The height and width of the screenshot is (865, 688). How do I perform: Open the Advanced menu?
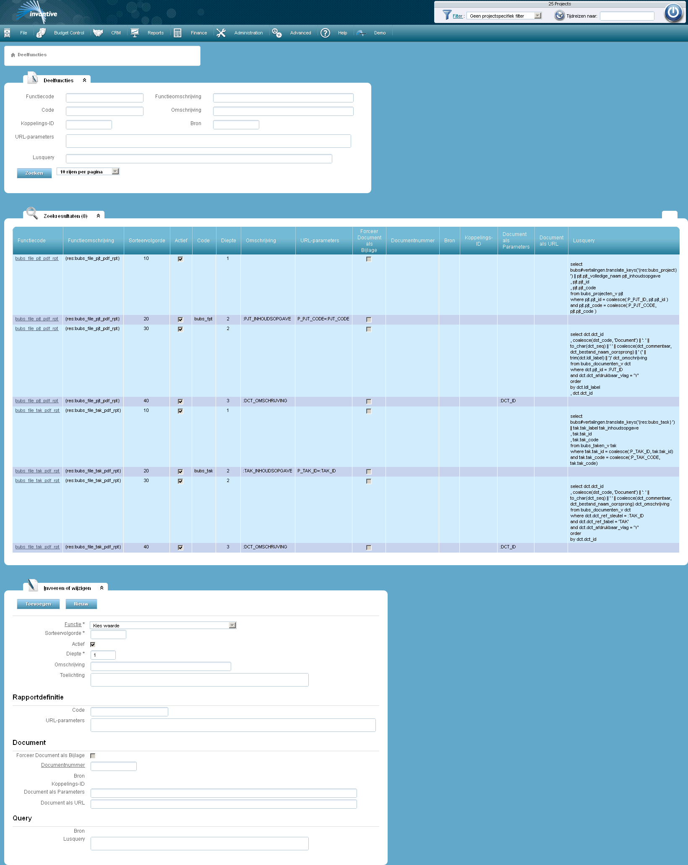click(301, 33)
